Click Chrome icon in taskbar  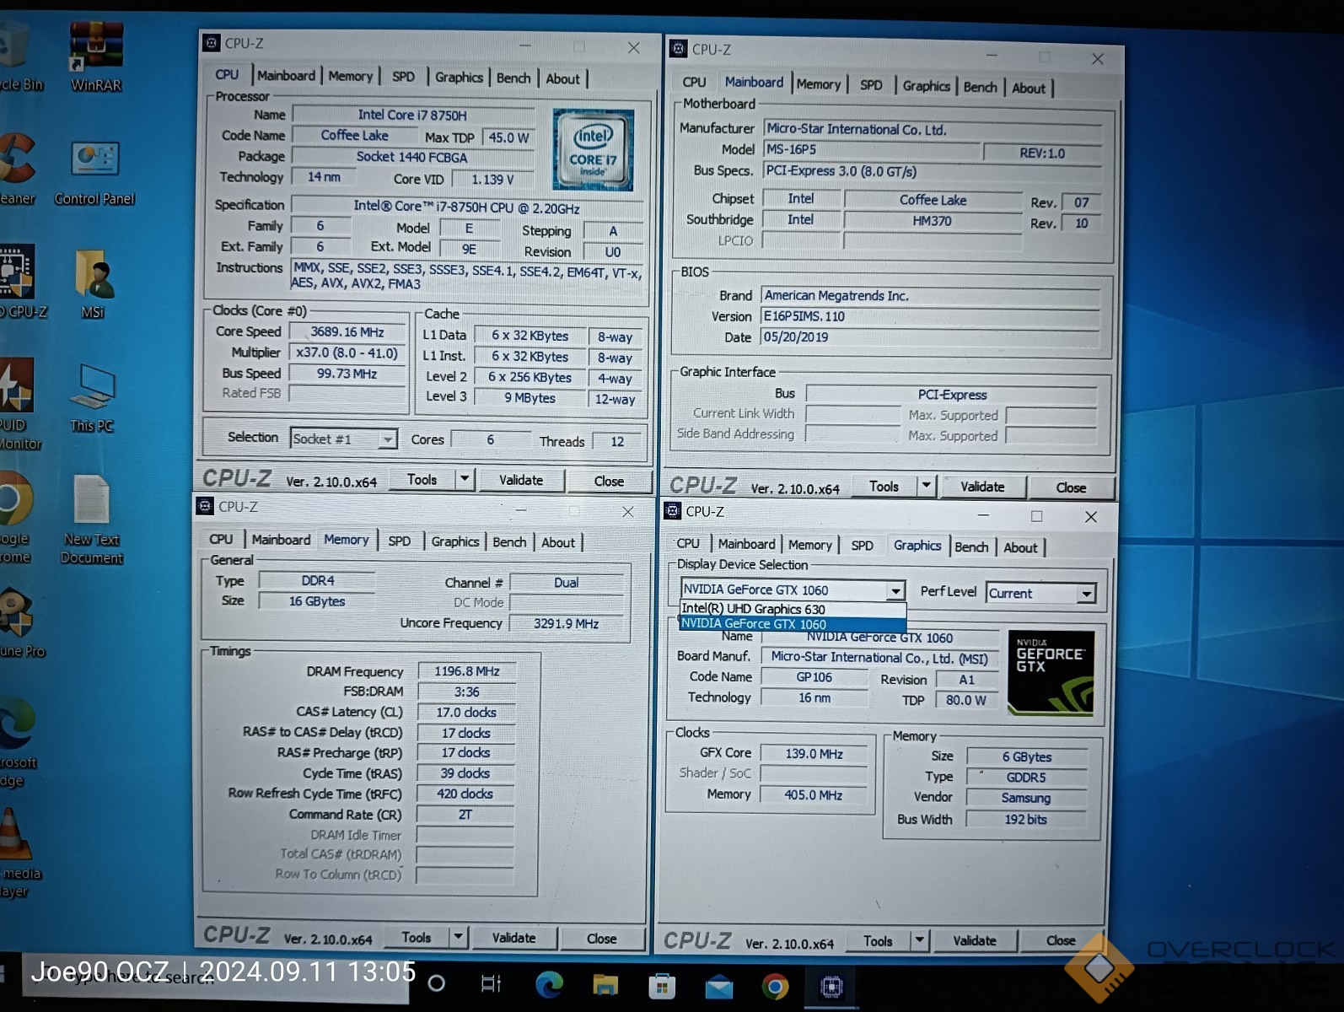775,986
